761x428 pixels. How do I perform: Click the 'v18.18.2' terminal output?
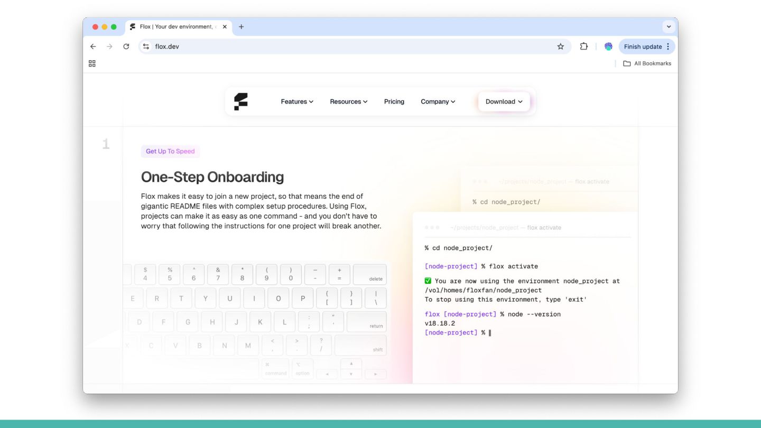coord(440,323)
